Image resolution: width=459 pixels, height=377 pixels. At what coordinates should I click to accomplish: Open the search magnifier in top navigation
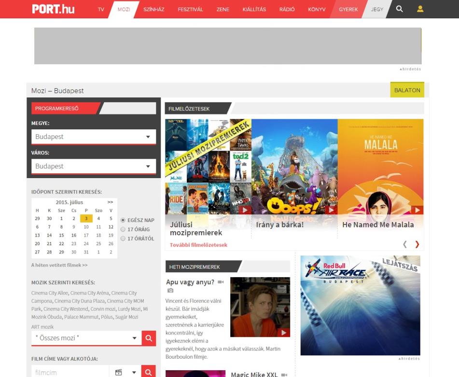click(399, 9)
